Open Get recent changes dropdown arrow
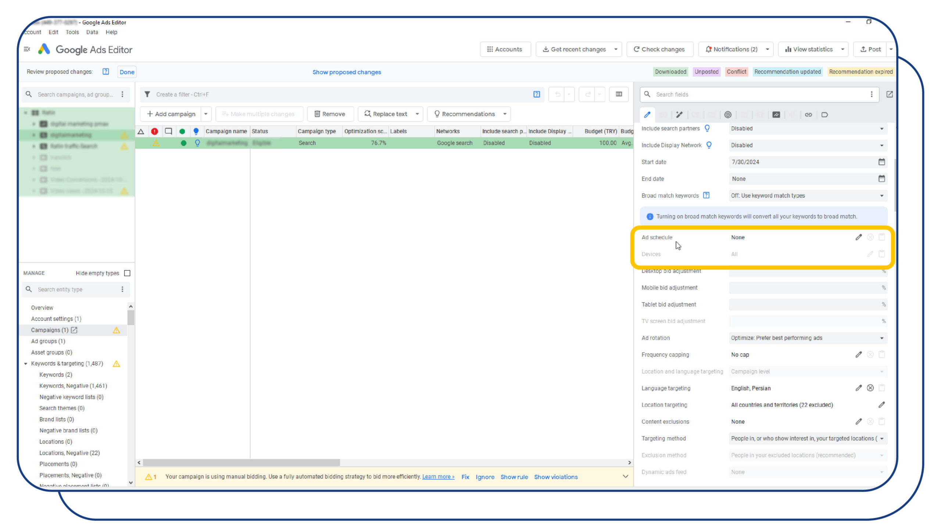The width and height of the screenshot is (941, 532). pyautogui.click(x=616, y=49)
